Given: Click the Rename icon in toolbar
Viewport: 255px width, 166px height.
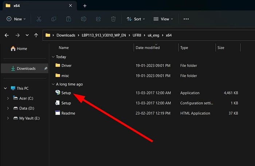Looking at the screenshot, I should pos(83,19).
